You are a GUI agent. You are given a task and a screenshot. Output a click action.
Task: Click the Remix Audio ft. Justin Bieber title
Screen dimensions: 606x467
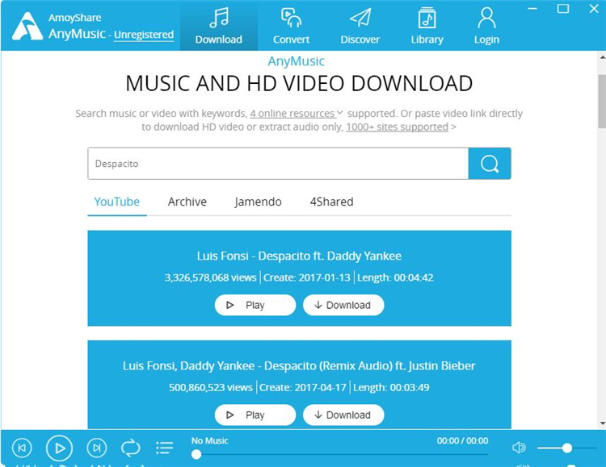[x=299, y=366]
